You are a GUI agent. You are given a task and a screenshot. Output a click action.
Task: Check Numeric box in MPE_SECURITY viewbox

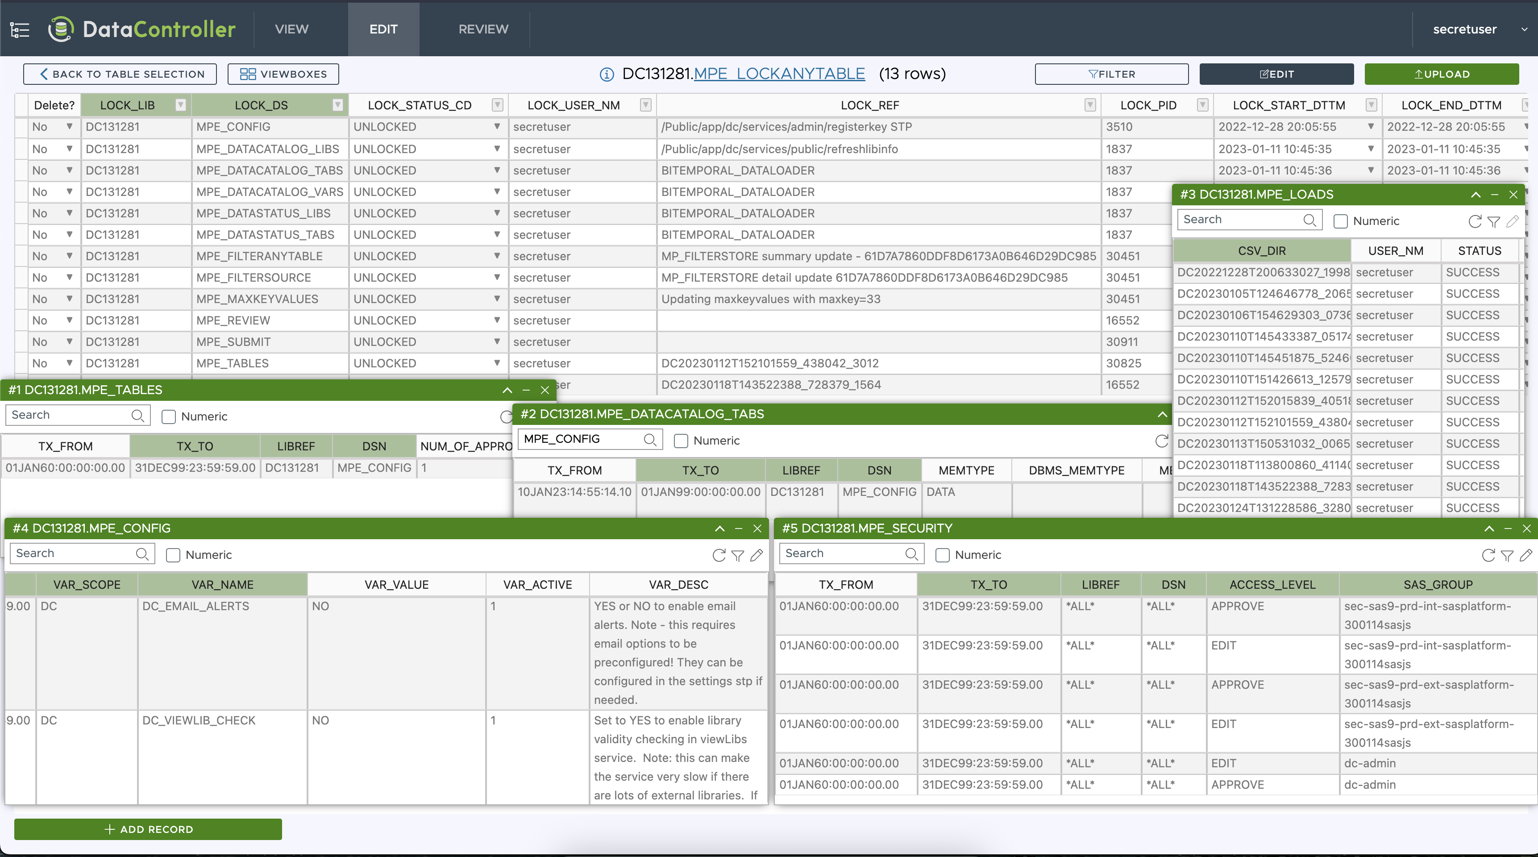942,555
